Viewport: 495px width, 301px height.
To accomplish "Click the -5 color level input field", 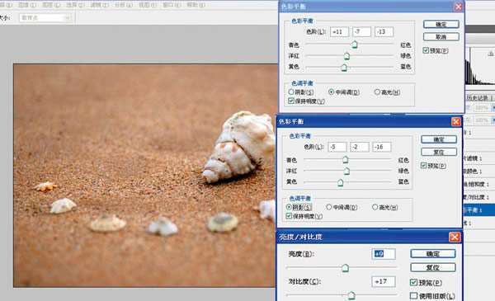I will tap(337, 147).
